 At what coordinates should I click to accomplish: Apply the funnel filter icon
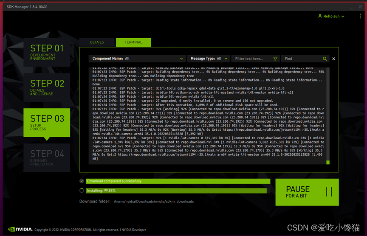275,59
